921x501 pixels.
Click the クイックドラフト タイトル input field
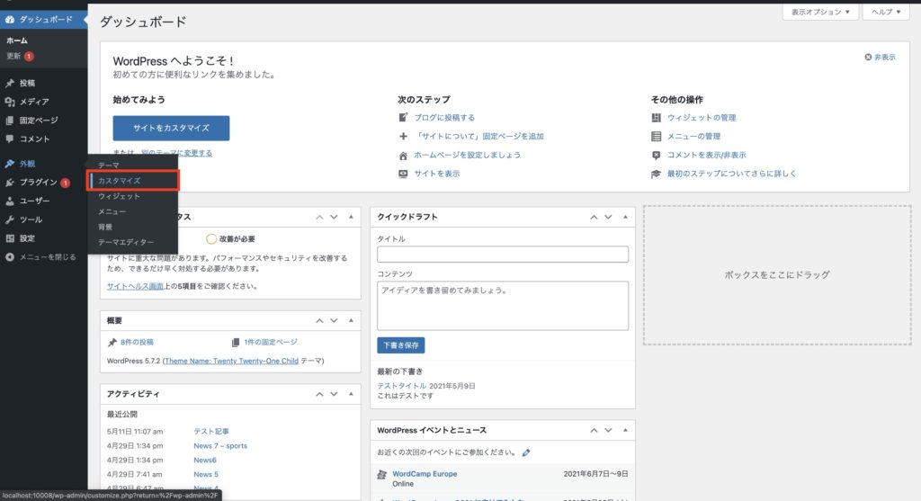point(503,255)
